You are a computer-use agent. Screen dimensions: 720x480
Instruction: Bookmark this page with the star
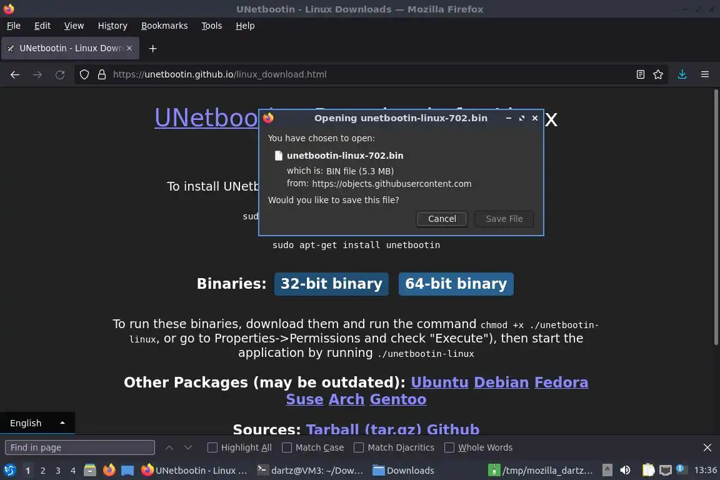[x=658, y=74]
